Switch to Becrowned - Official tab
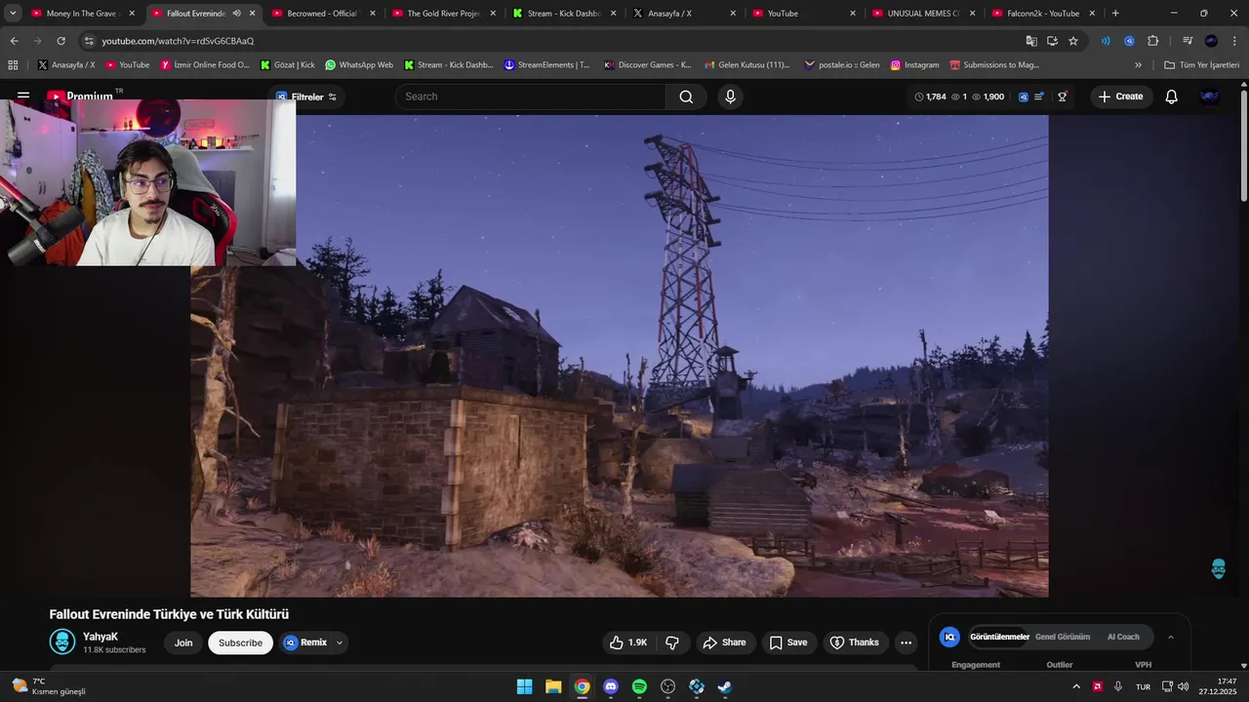Viewport: 1249px width, 702px height. [x=322, y=14]
